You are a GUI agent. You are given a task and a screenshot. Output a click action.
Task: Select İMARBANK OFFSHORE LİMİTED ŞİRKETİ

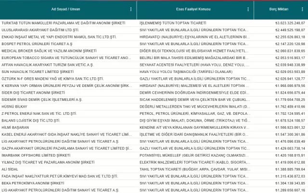pyautogui.click(x=36, y=156)
